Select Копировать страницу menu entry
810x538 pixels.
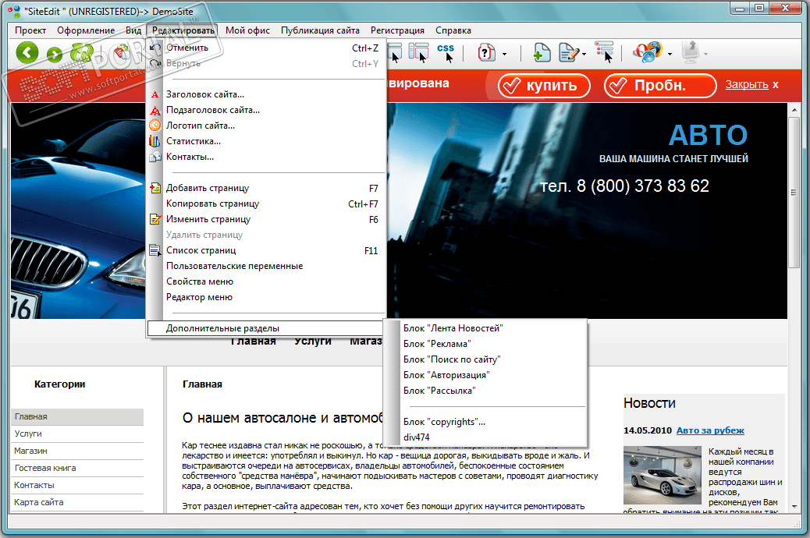coord(266,204)
